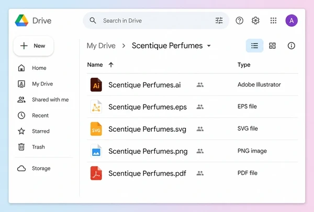Open My Drive in sidebar

(x=36, y=84)
